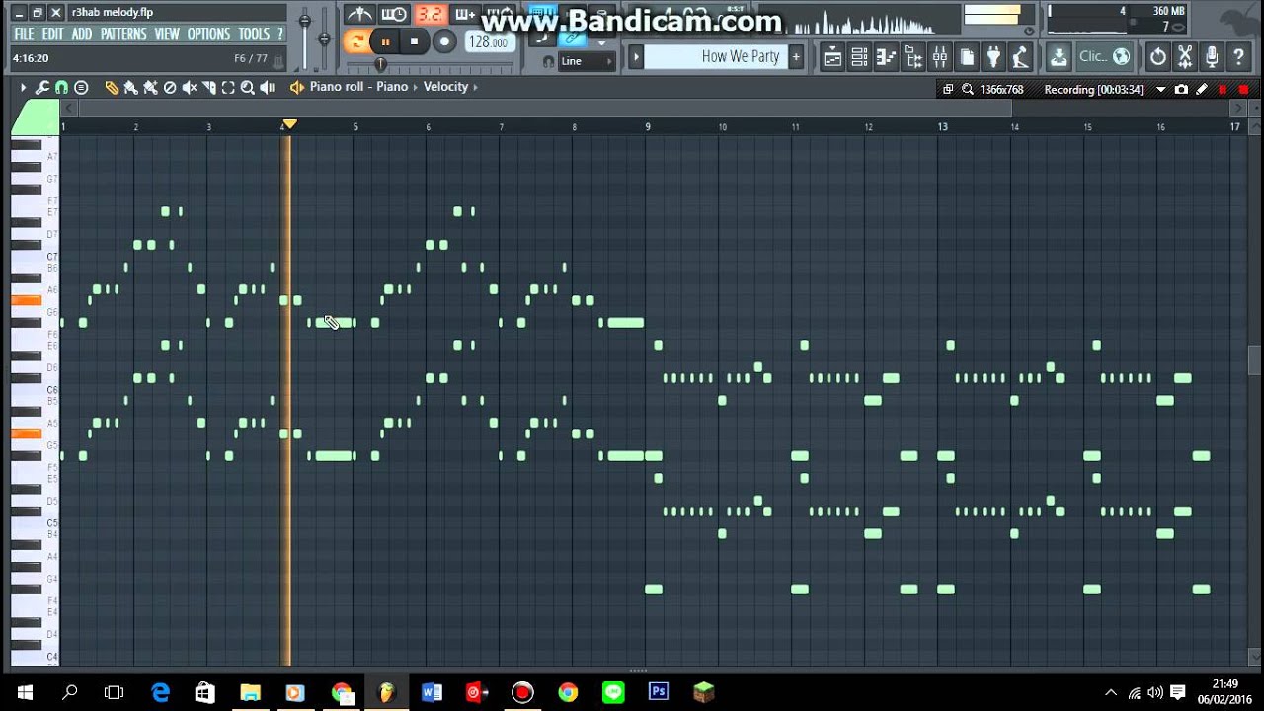Open the OPTIONS menu
The image size is (1264, 711).
[x=208, y=34]
